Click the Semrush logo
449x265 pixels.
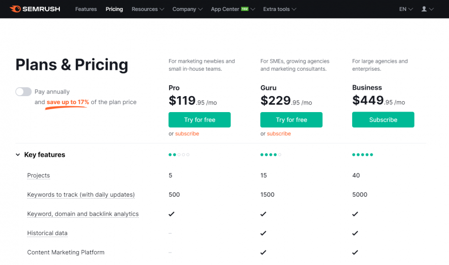(x=35, y=9)
